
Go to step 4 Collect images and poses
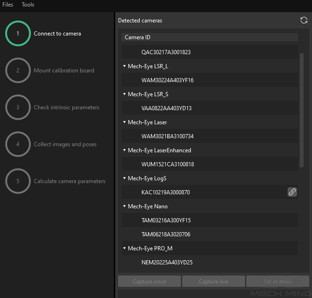pos(18,144)
